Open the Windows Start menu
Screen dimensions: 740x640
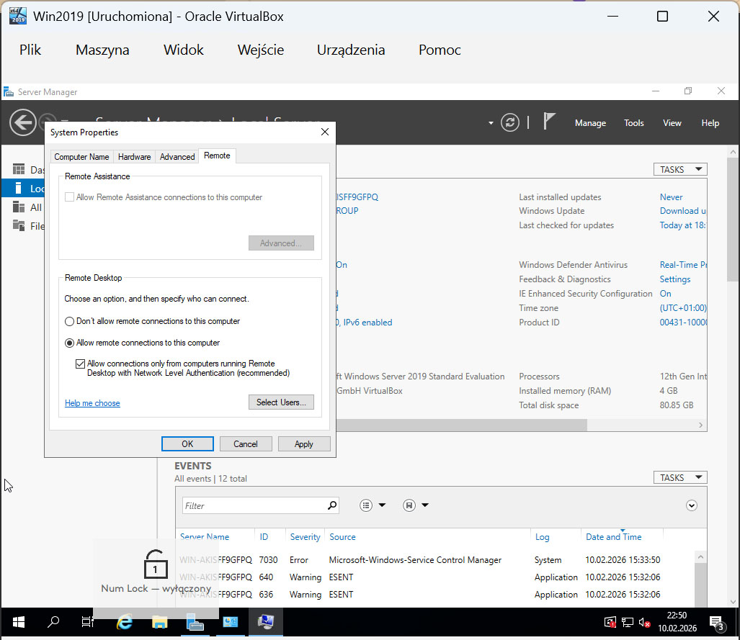click(18, 622)
